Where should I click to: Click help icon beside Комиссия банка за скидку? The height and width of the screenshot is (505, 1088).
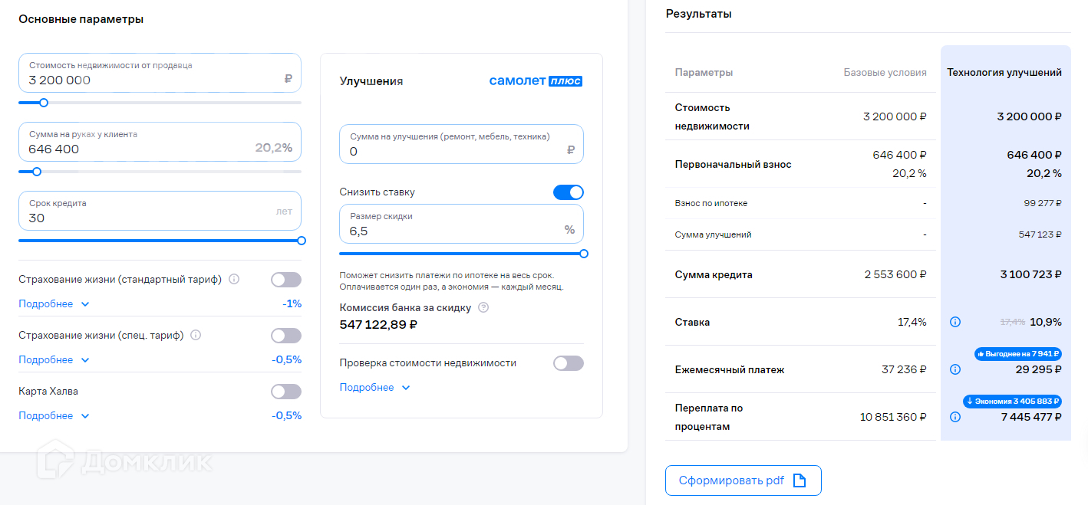tap(483, 308)
